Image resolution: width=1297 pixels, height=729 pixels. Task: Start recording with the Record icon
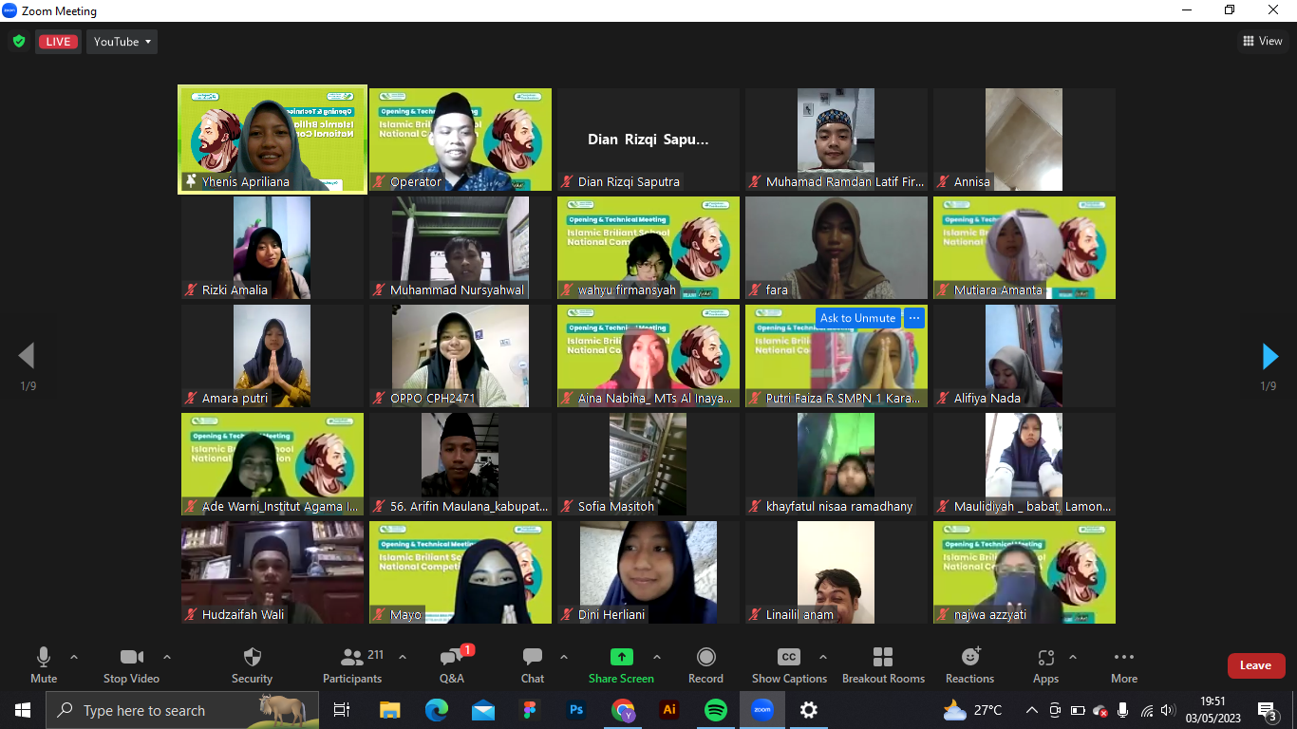point(705,658)
